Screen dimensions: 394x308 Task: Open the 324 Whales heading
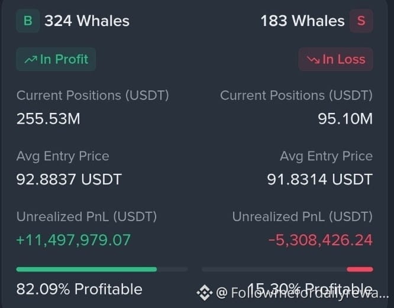coord(87,21)
